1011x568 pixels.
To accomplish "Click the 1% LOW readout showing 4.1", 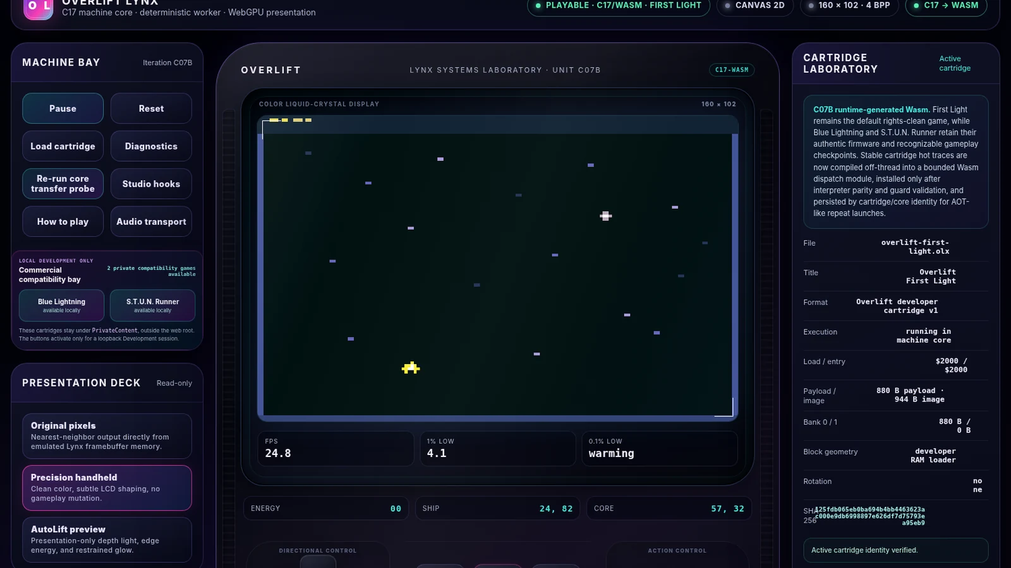I will point(497,449).
